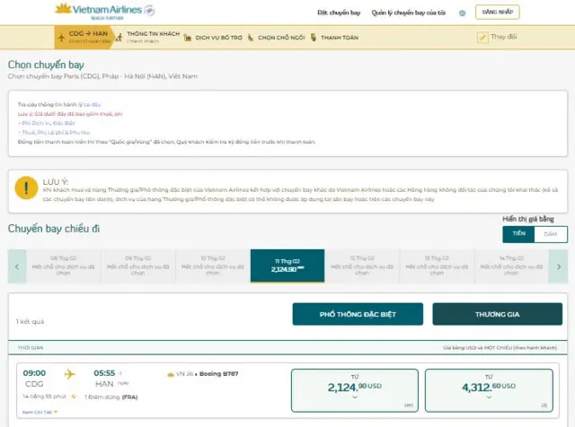Open Phí Dịch vụ Đặc Biệt link
575x427 pixels.
tap(47, 123)
